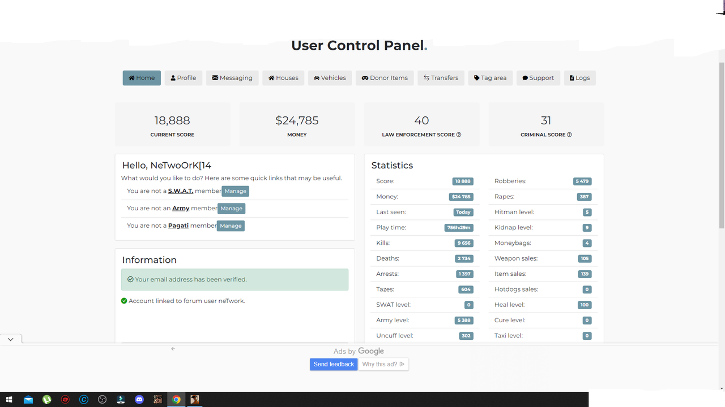This screenshot has height=407, width=725.
Task: Switch to the Houses tab
Action: point(283,78)
